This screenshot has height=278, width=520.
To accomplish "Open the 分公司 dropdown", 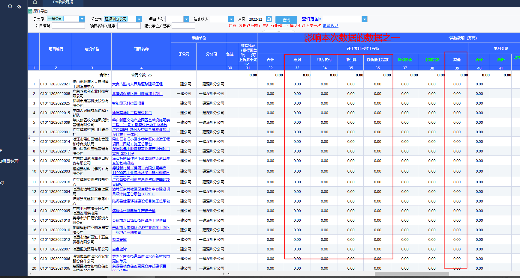I will pyautogui.click(x=139, y=19).
